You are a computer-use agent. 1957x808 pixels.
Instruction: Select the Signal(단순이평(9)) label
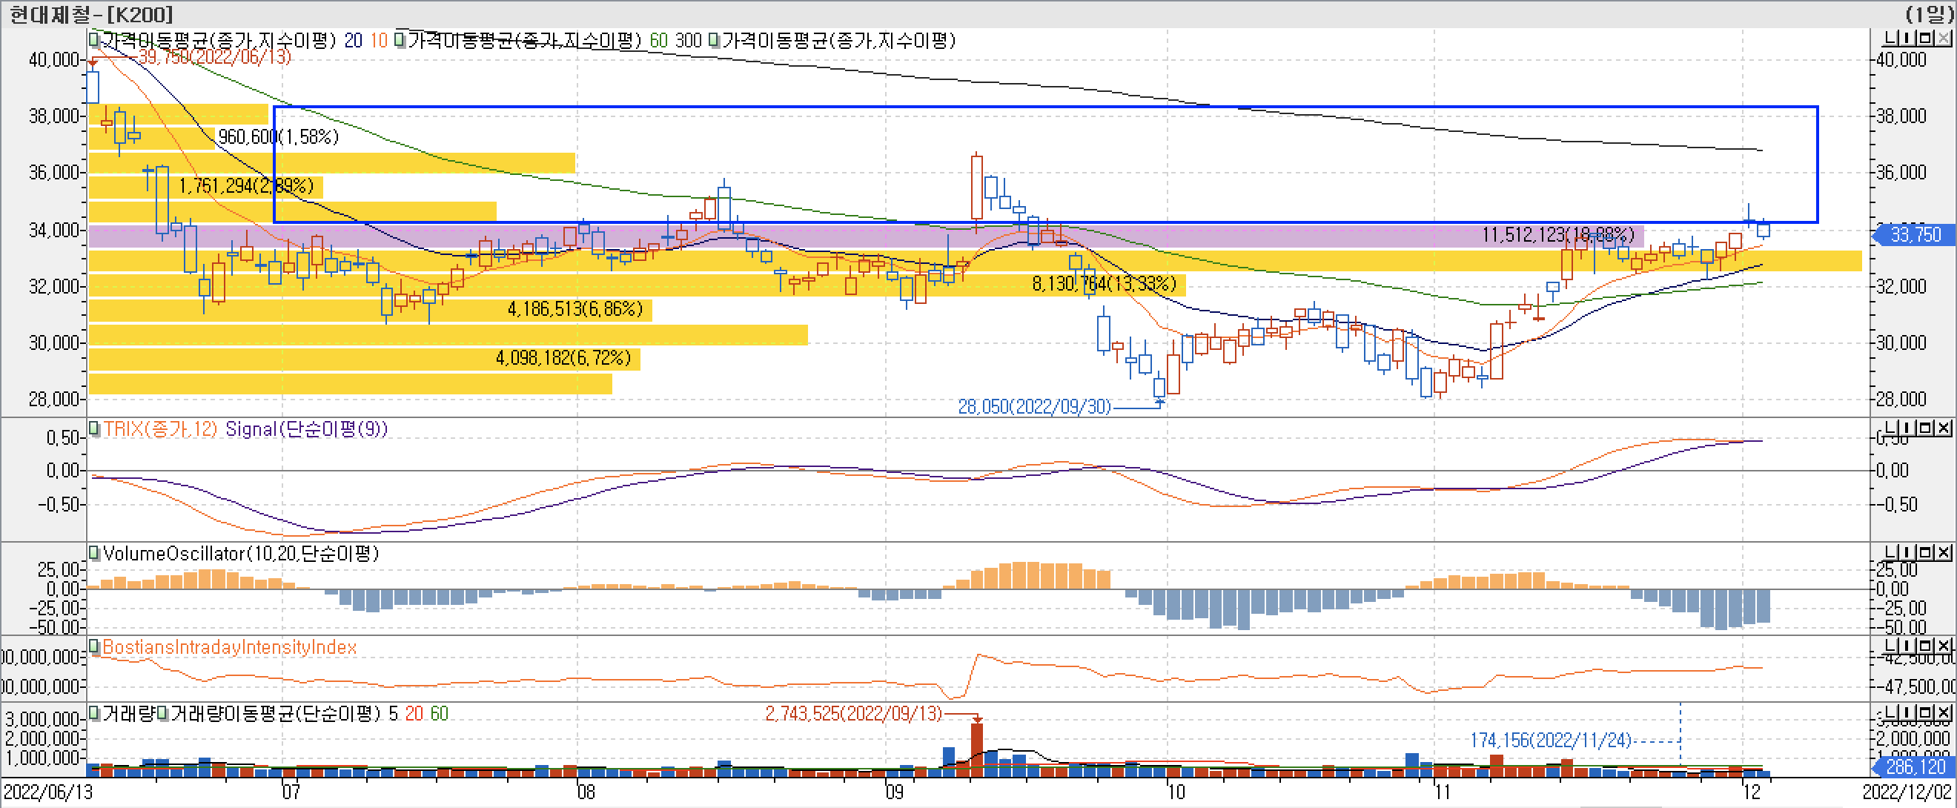pos(306,429)
